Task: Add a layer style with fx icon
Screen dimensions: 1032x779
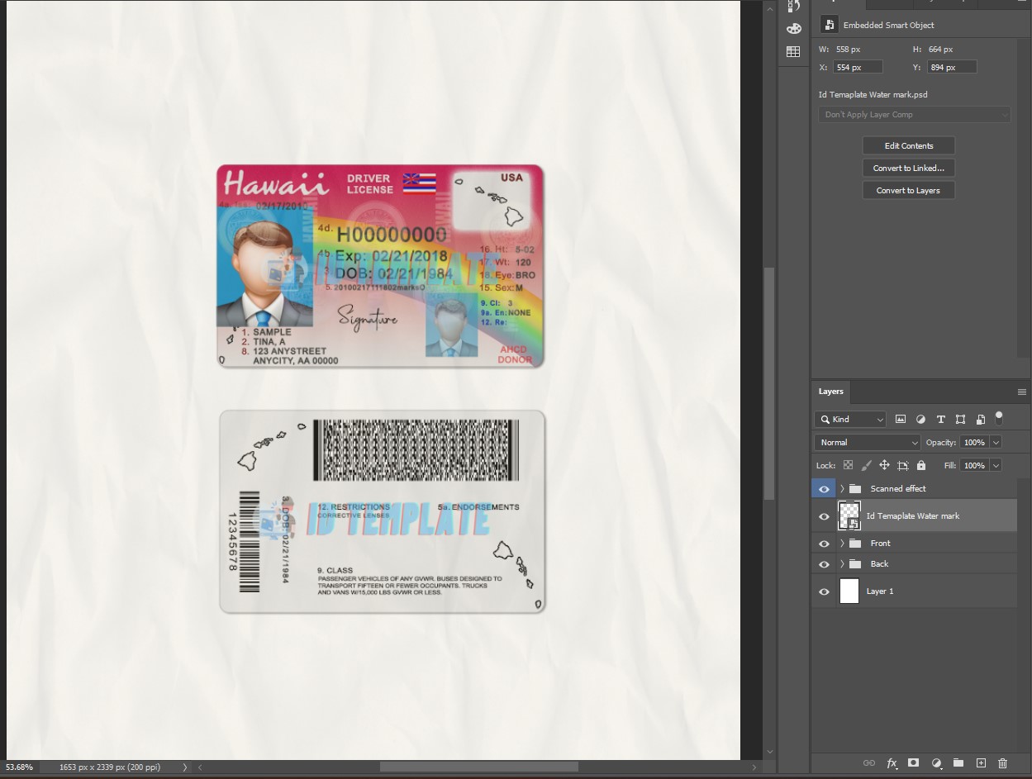Action: (x=892, y=763)
